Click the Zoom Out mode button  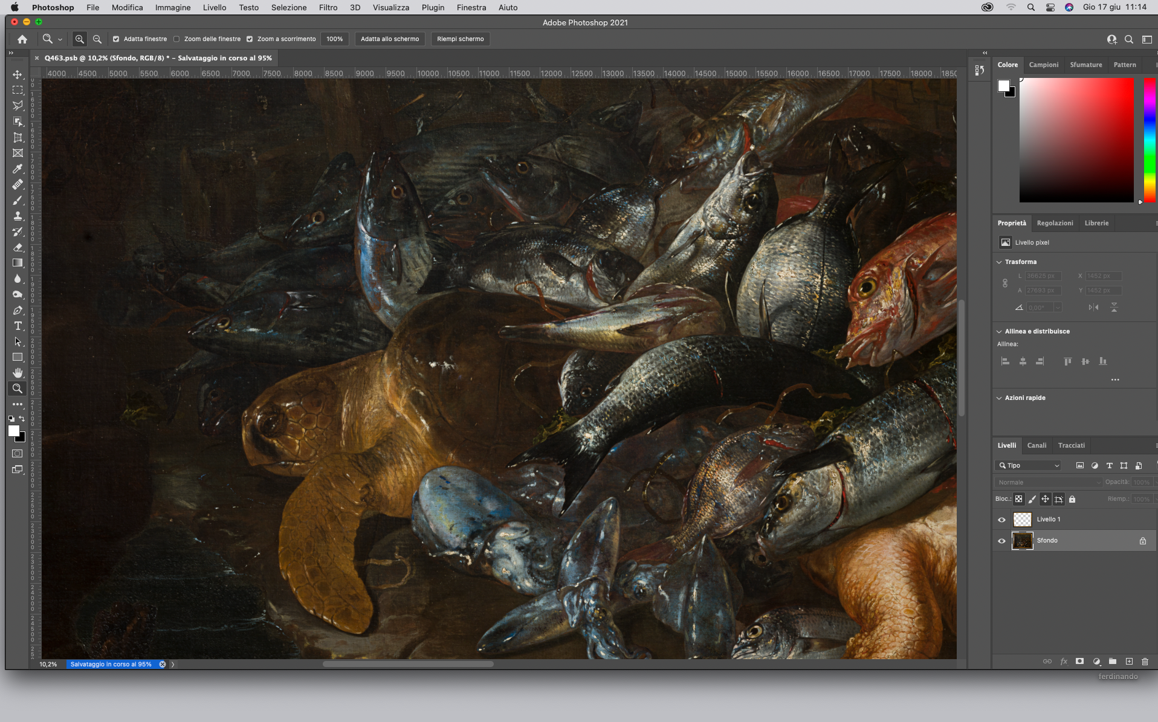(x=97, y=39)
